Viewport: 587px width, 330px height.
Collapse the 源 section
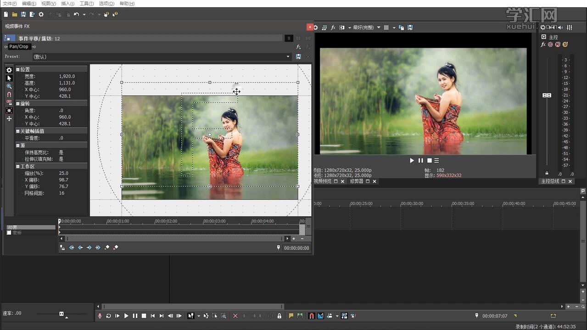tap(18, 145)
